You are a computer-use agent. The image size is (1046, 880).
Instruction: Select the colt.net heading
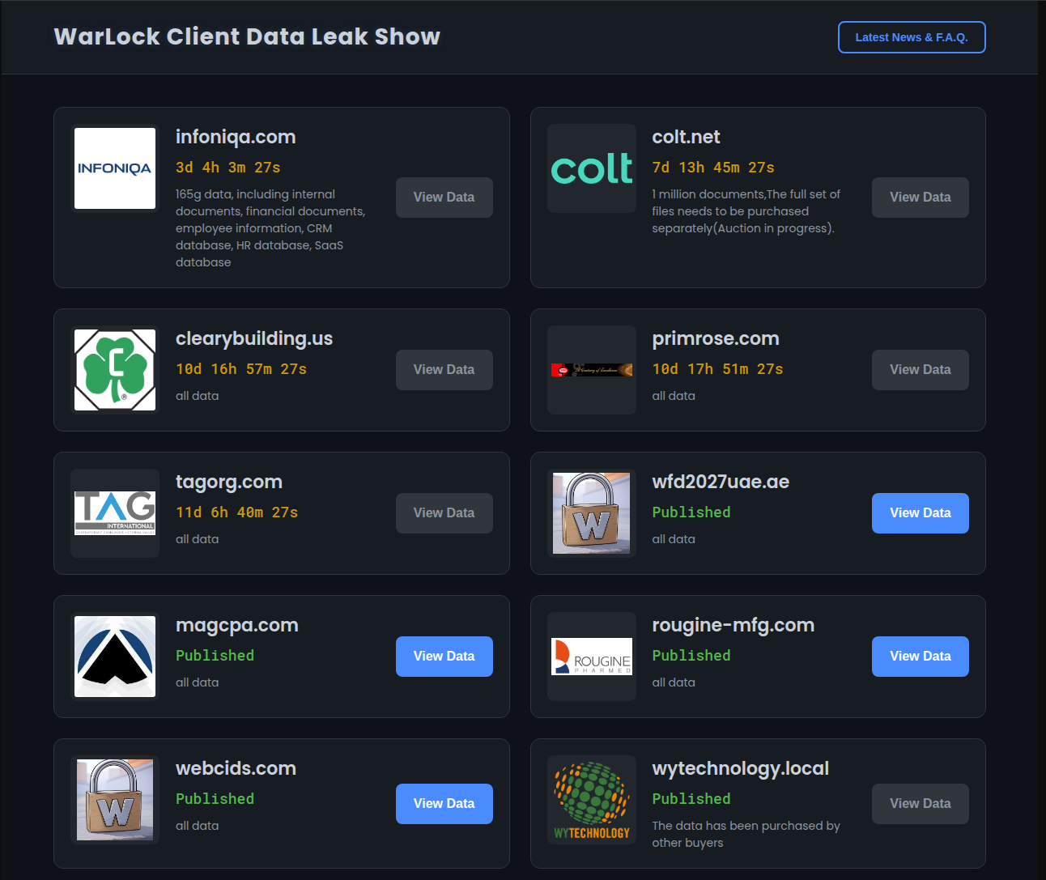pyautogui.click(x=686, y=137)
